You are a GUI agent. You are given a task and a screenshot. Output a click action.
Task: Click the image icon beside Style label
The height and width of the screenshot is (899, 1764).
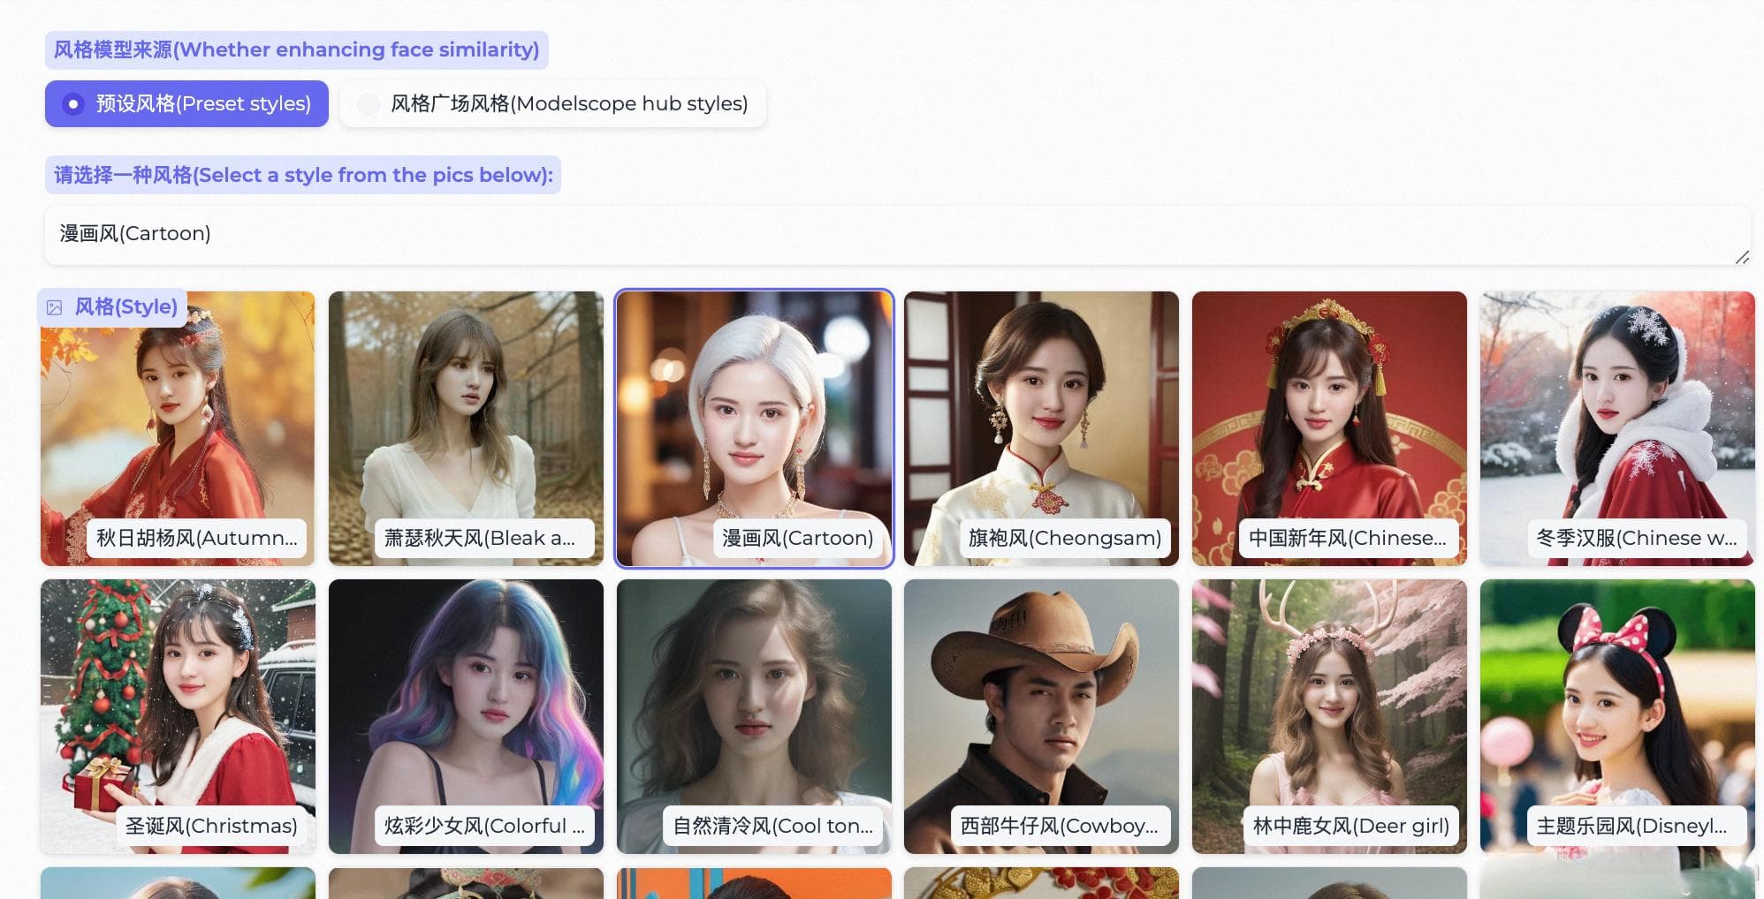pyautogui.click(x=55, y=307)
